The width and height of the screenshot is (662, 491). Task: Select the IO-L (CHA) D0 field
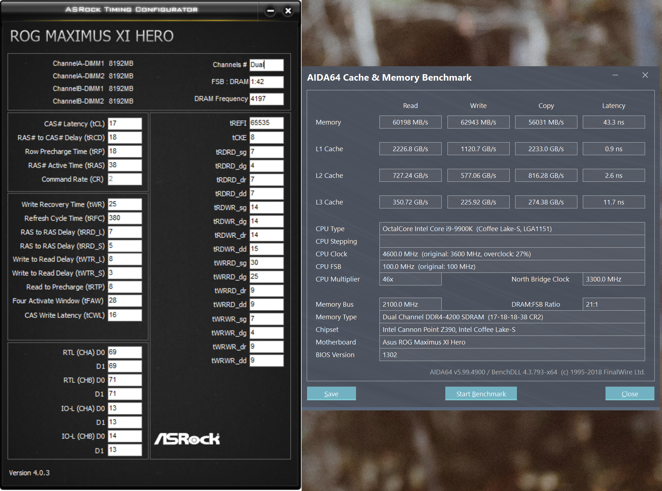pyautogui.click(x=125, y=408)
